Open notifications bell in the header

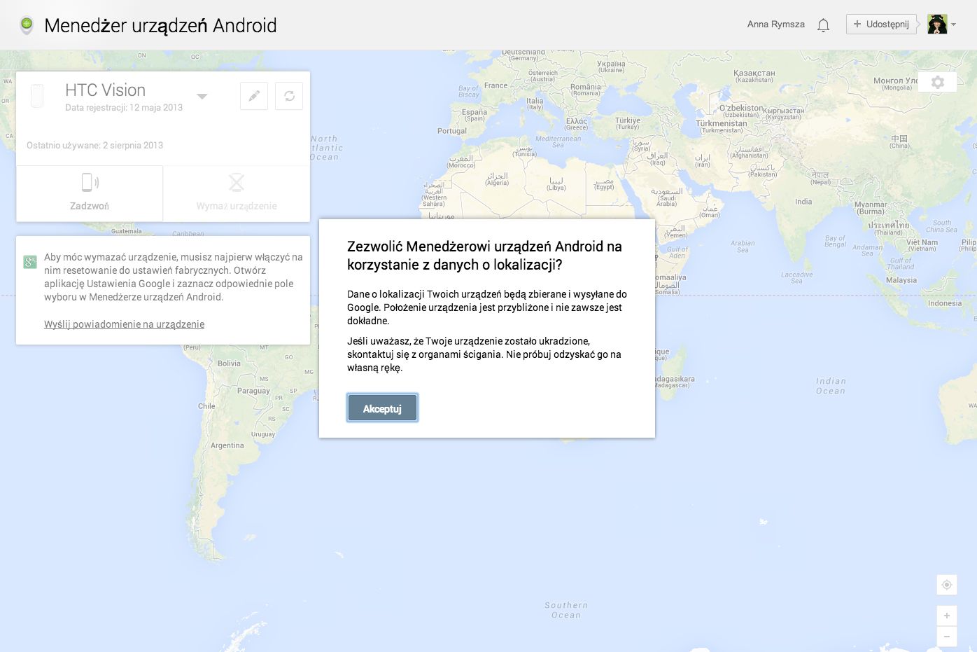(824, 25)
